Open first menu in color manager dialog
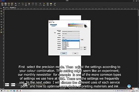 coord(50,22)
